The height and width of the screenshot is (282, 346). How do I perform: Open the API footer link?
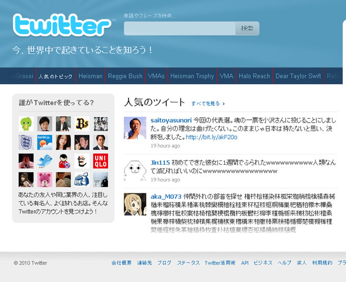(244, 263)
